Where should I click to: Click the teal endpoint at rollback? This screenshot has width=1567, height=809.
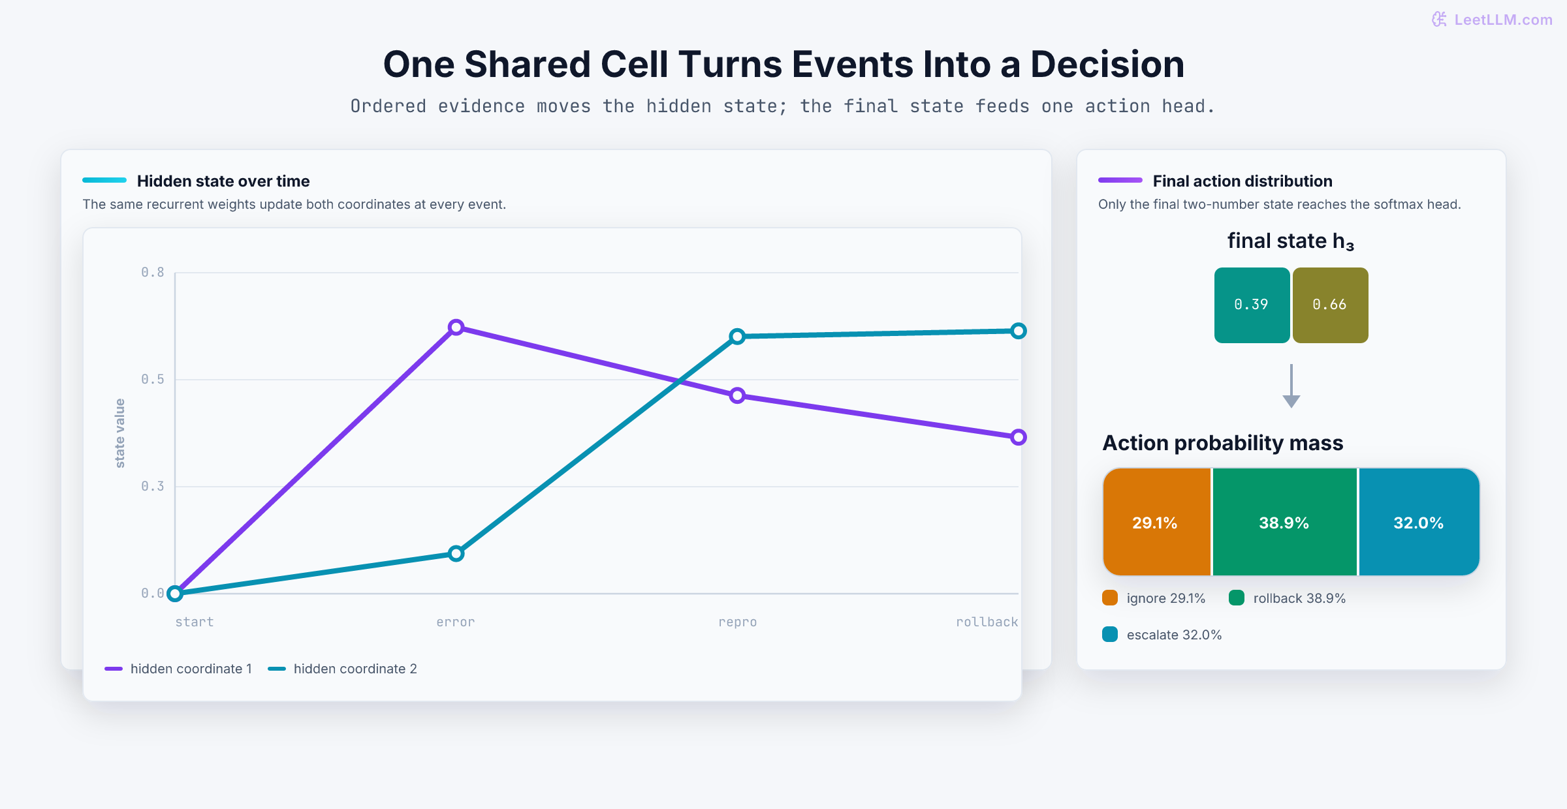[1019, 331]
